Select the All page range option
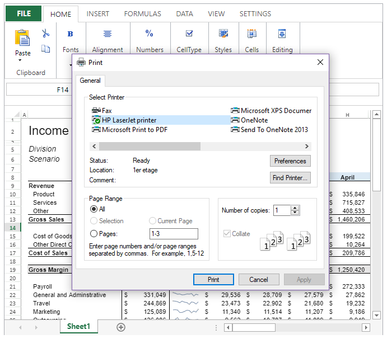387x339 pixels. 94,209
